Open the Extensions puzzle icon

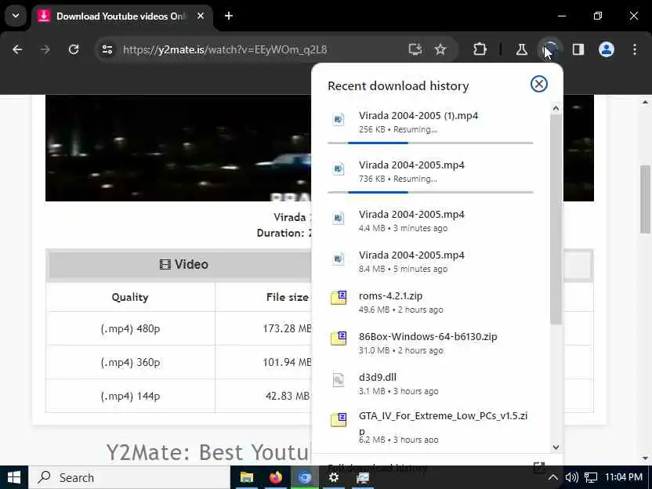[480, 50]
